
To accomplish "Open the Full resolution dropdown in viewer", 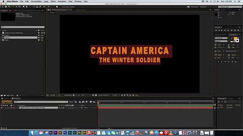I will (x=86, y=95).
